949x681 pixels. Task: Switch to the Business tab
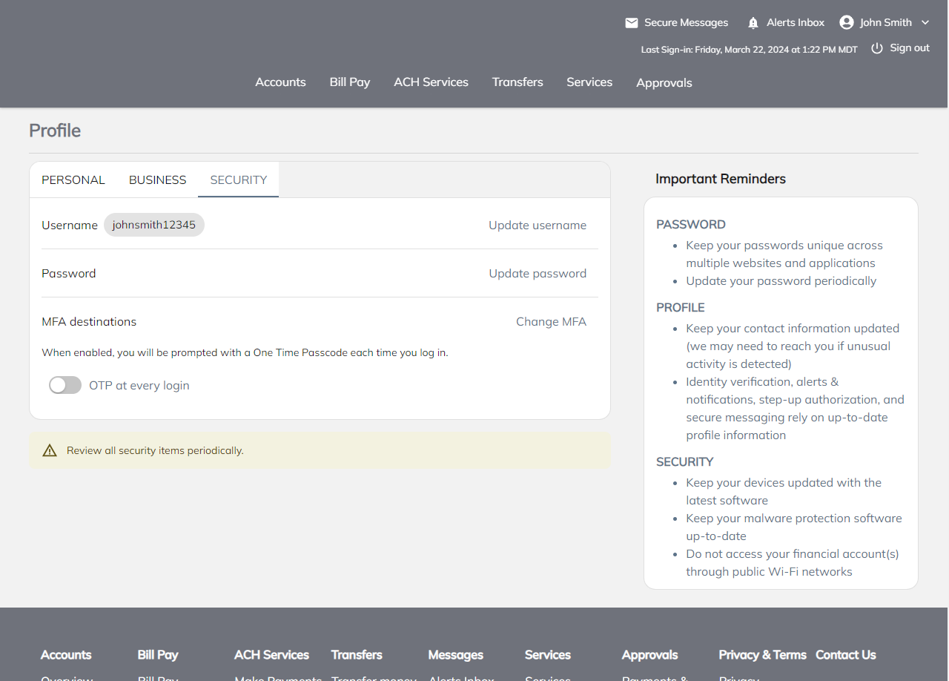coord(157,180)
